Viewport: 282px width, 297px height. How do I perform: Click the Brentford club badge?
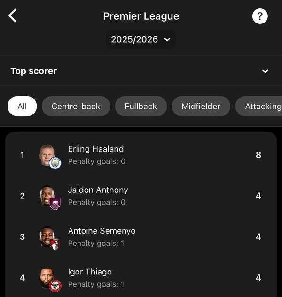click(55, 285)
